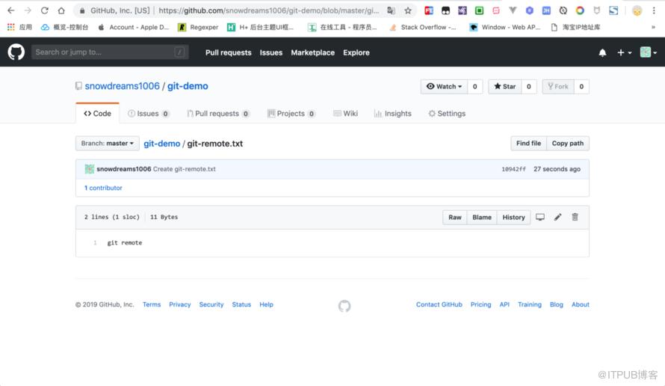Open the Regexper bookmark
Viewport: 665px width, 386px height.
tap(198, 27)
